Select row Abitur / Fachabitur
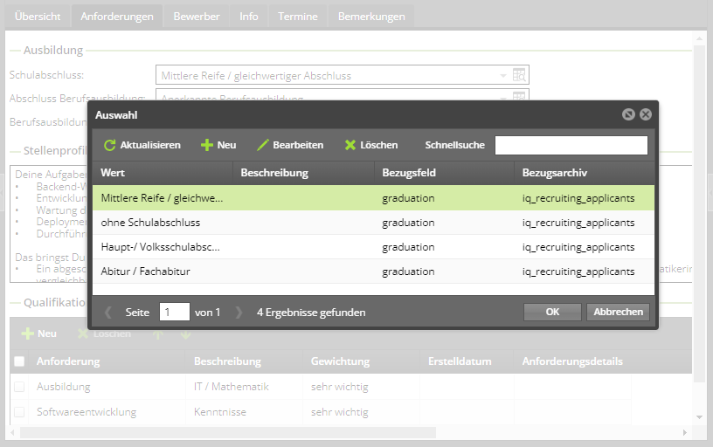The image size is (713, 447). (373, 272)
